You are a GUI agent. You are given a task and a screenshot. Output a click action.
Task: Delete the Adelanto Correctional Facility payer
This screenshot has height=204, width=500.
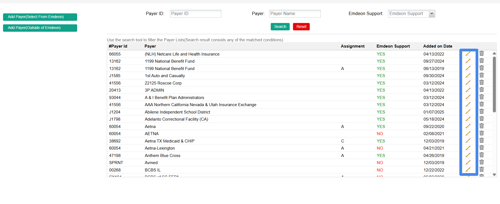pos(482,119)
